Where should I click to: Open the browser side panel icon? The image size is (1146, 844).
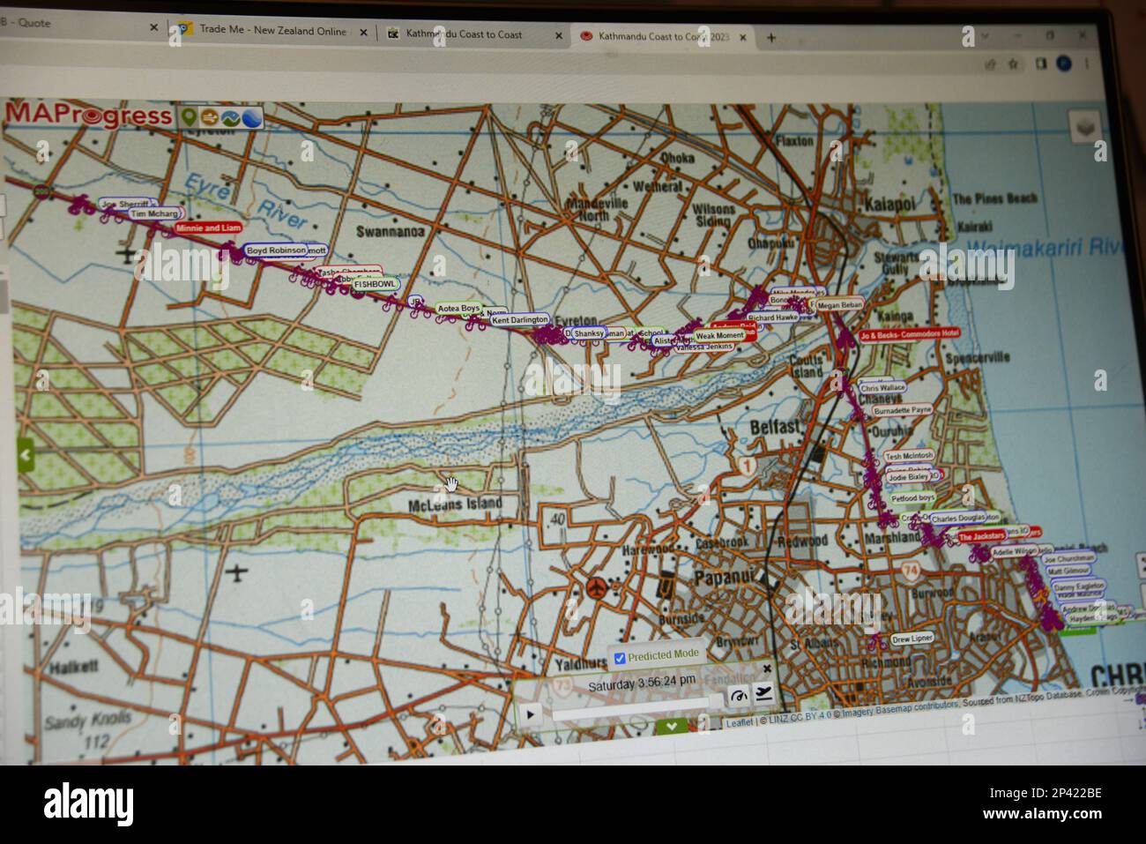(1040, 63)
